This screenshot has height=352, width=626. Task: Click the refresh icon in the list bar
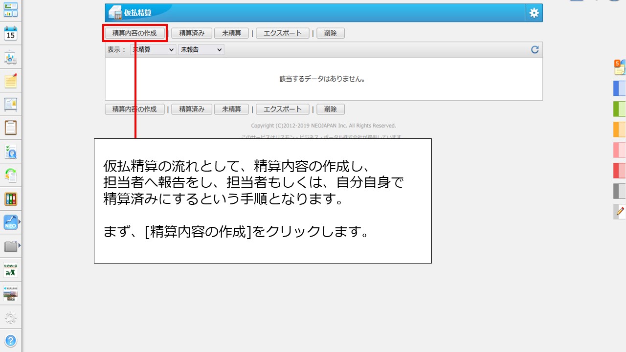point(535,49)
